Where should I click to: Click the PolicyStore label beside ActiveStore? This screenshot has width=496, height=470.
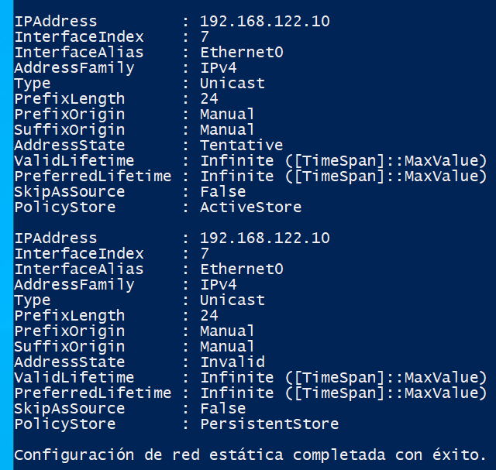(64, 208)
